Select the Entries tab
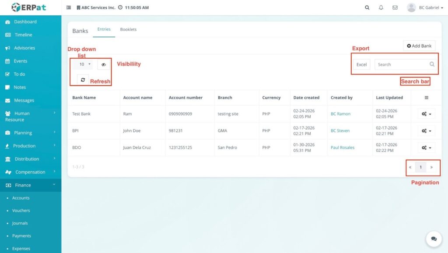This screenshot has height=253, width=448. pyautogui.click(x=104, y=30)
